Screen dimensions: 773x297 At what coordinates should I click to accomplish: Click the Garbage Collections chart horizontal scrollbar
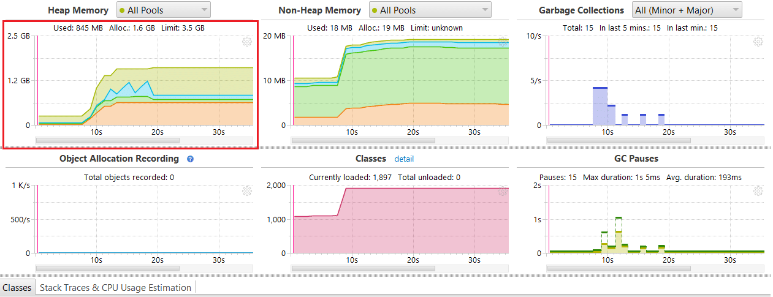619,140
